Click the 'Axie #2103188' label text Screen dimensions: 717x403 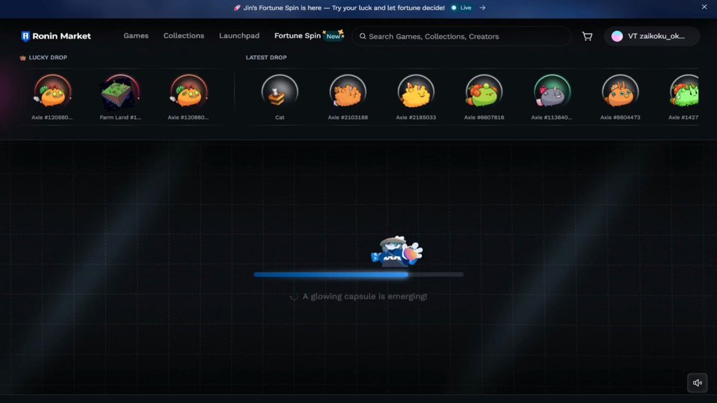pyautogui.click(x=348, y=118)
